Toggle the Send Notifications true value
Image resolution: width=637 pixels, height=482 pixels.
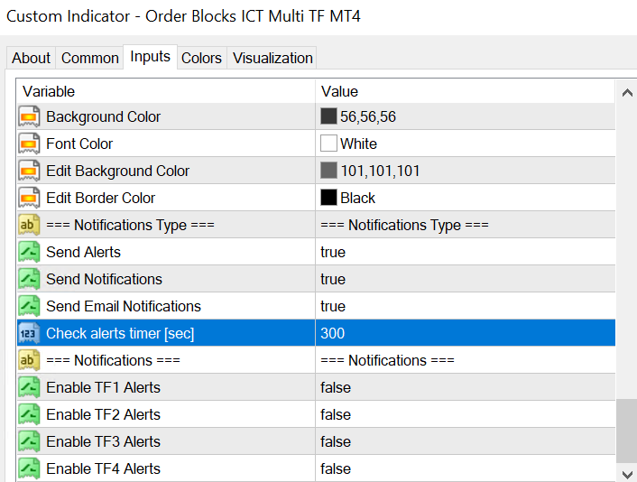333,279
